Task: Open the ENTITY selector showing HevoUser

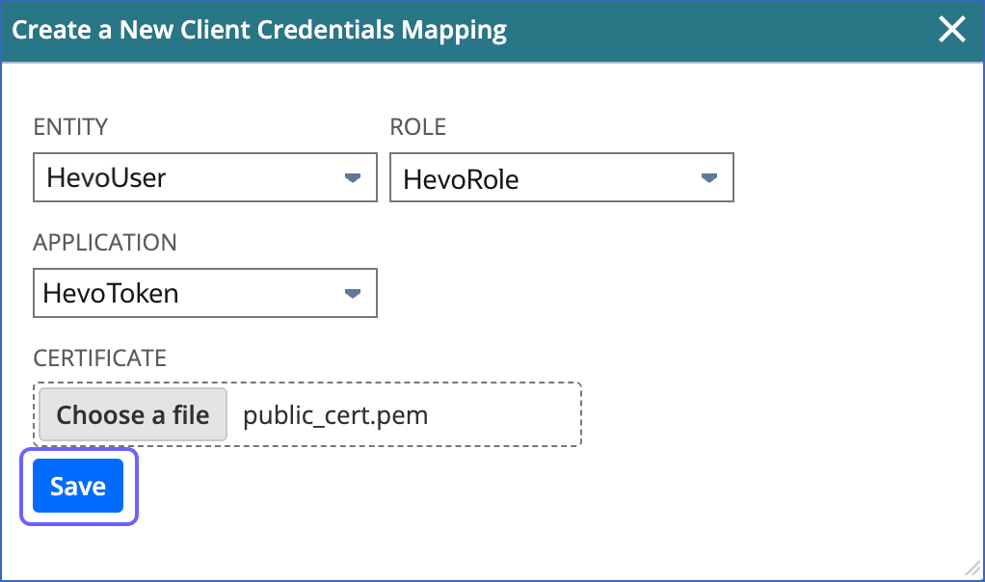Action: [204, 177]
